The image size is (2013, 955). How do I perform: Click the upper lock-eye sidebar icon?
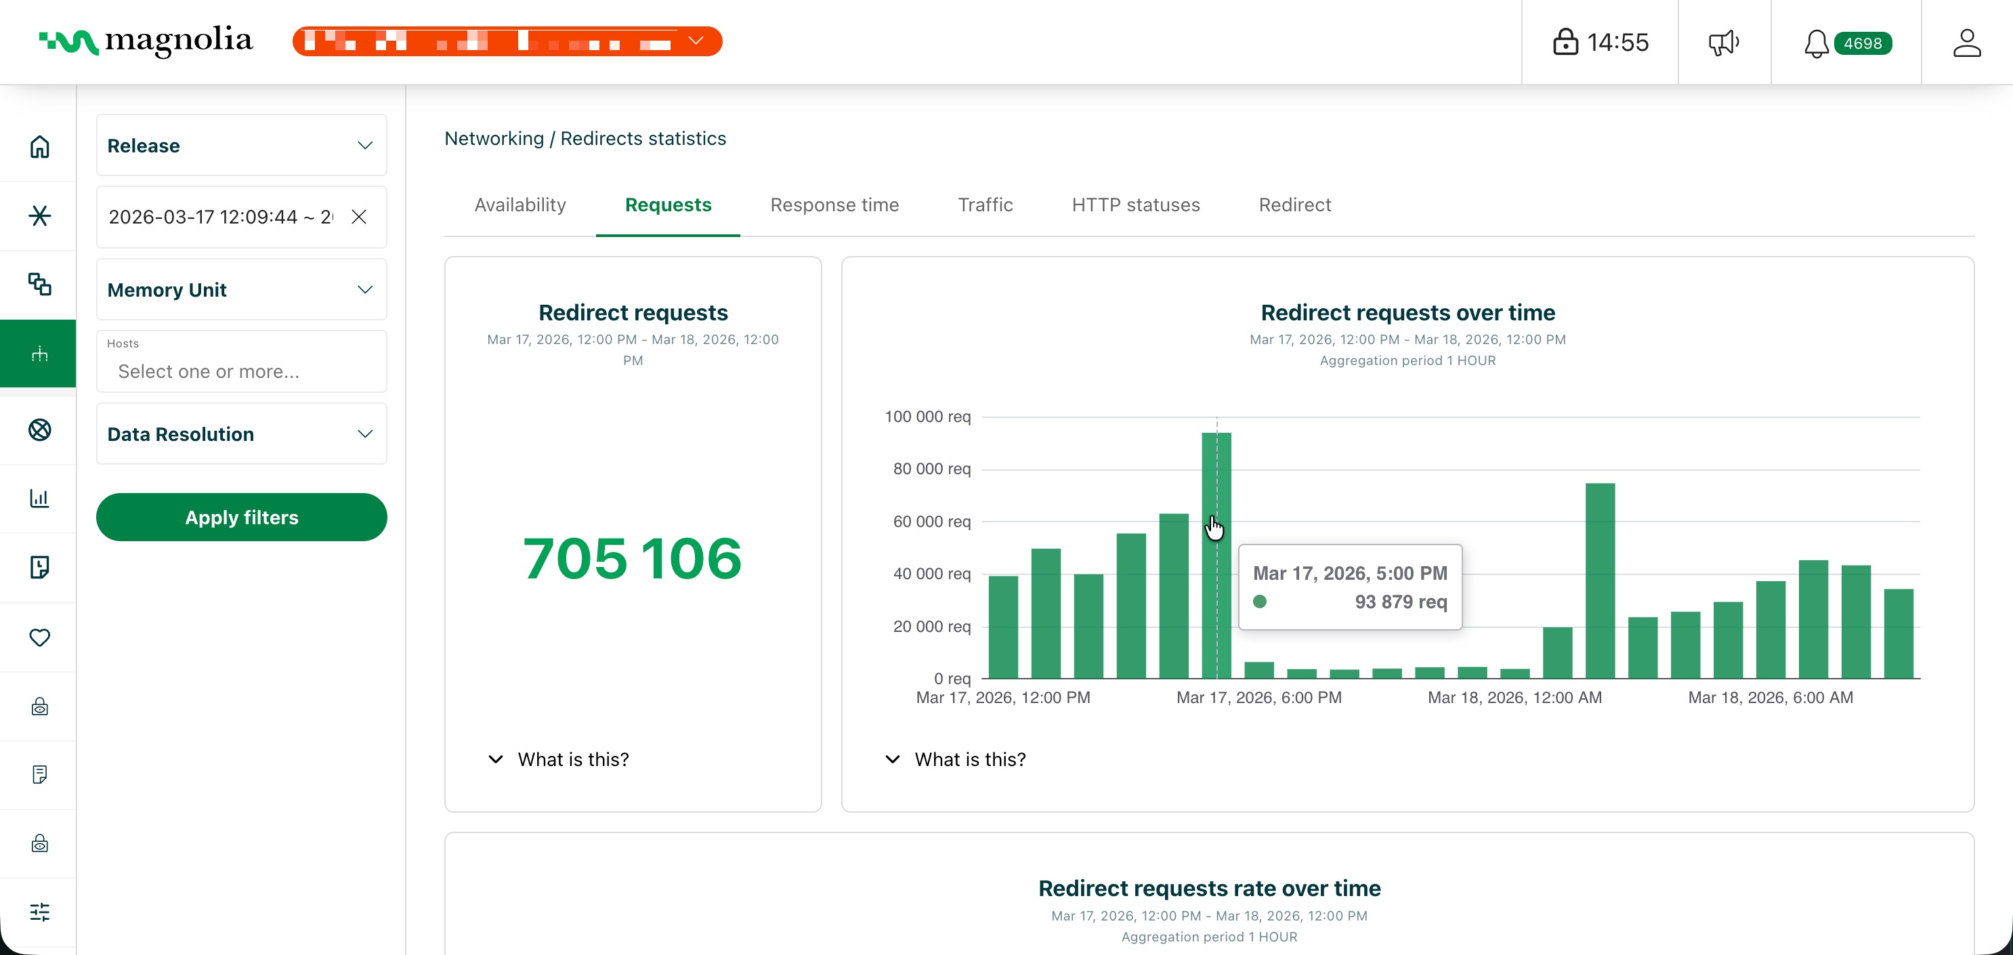click(39, 706)
